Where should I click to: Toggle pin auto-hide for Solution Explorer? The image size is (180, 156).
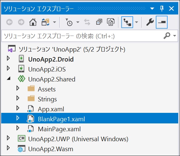tap(162, 8)
